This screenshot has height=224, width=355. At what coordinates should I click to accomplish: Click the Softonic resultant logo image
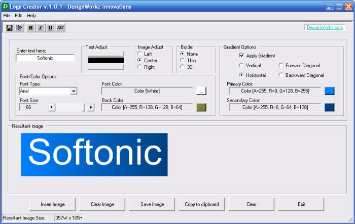(x=94, y=154)
